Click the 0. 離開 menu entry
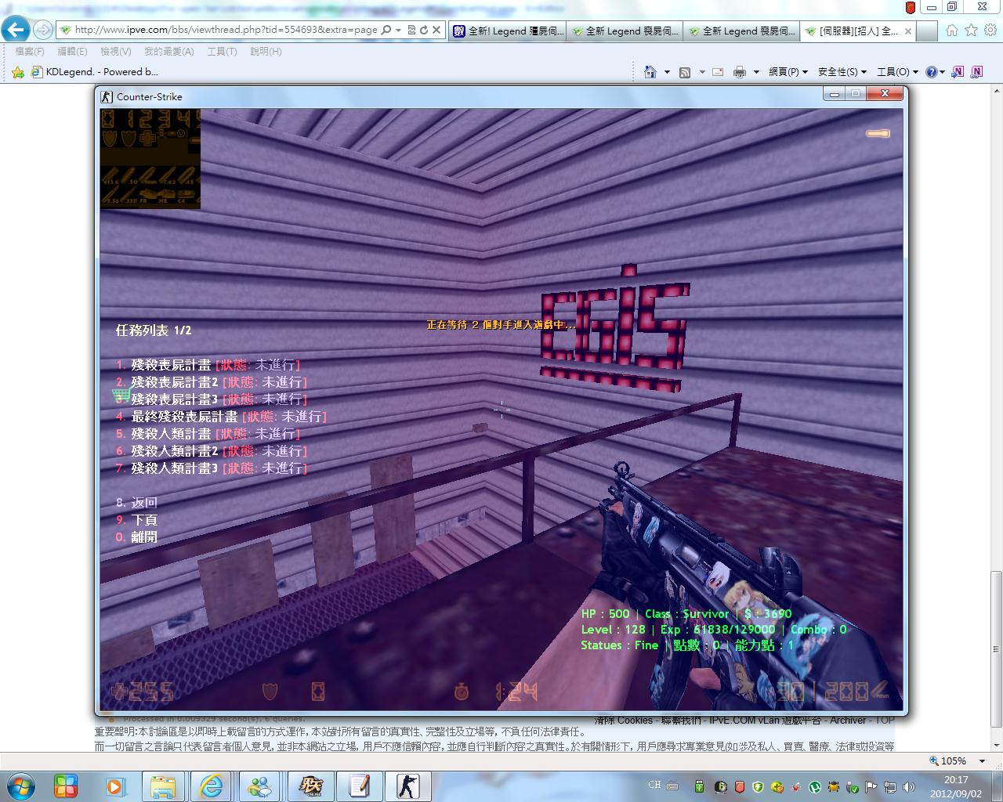The width and height of the screenshot is (1003, 802). [x=136, y=537]
